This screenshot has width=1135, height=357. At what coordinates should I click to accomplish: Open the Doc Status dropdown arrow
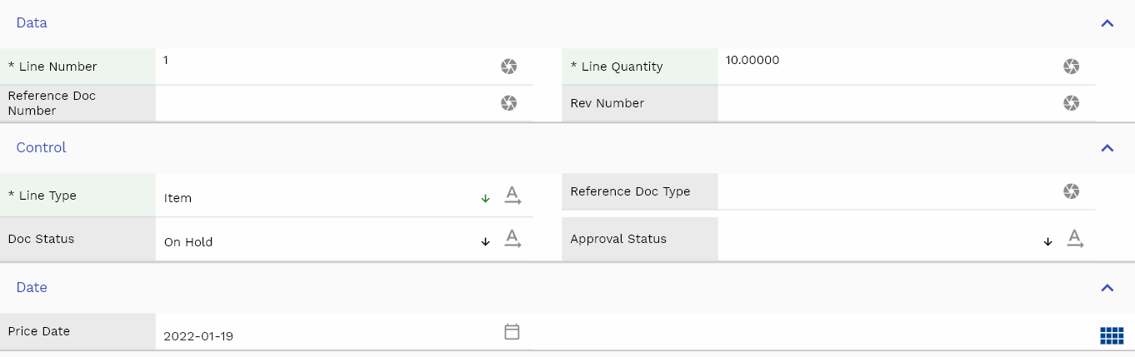click(x=485, y=242)
